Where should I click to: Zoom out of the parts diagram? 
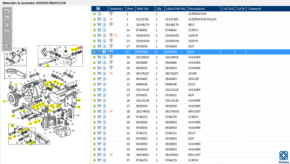[7, 18]
